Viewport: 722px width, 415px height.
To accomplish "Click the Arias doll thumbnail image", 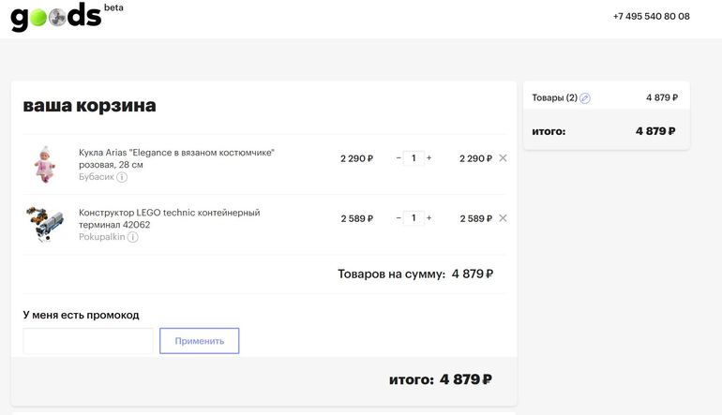I will click(44, 163).
